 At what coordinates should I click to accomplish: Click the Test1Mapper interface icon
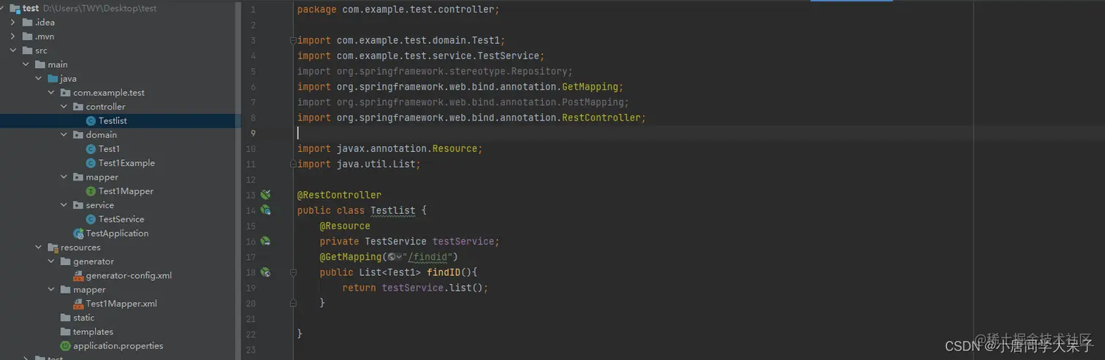(91, 191)
